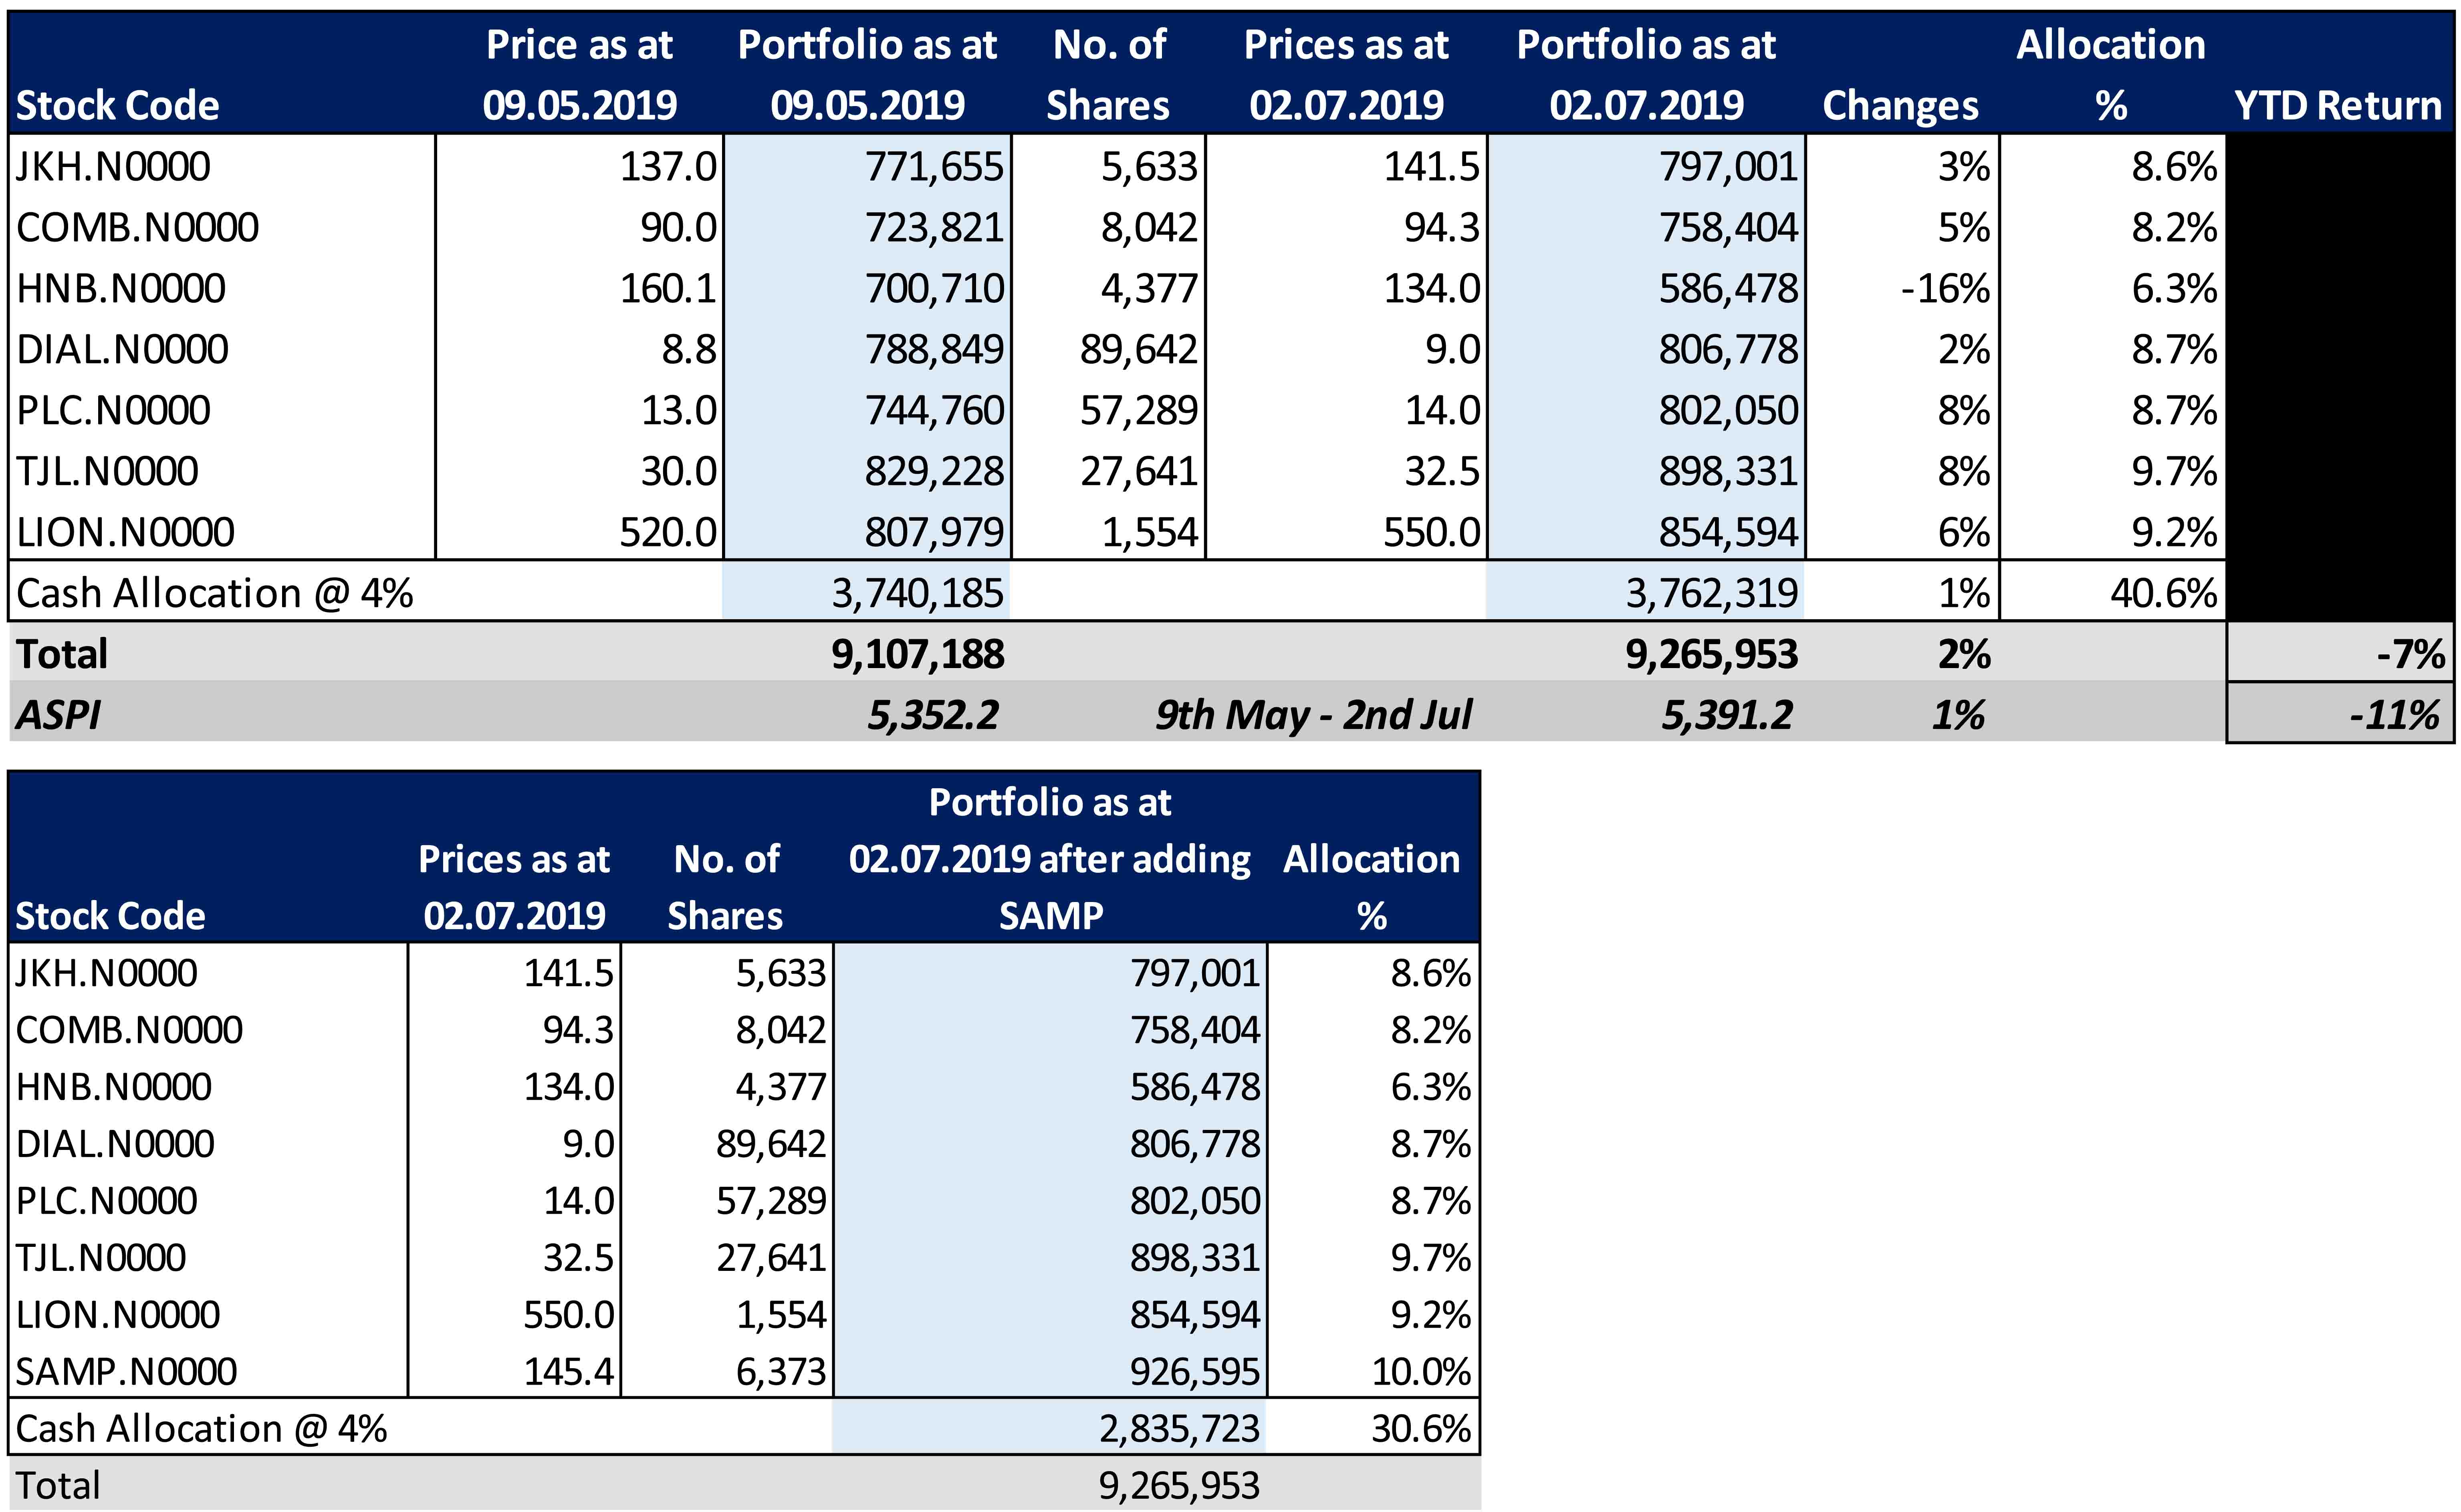Select the Total value 9,107,188 cell
2461x1512 pixels.
[x=918, y=655]
